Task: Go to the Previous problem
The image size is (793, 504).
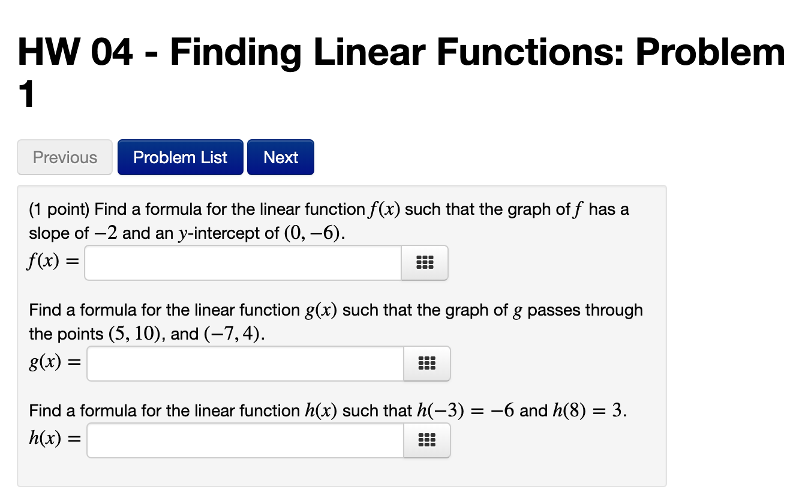Action: 65,157
